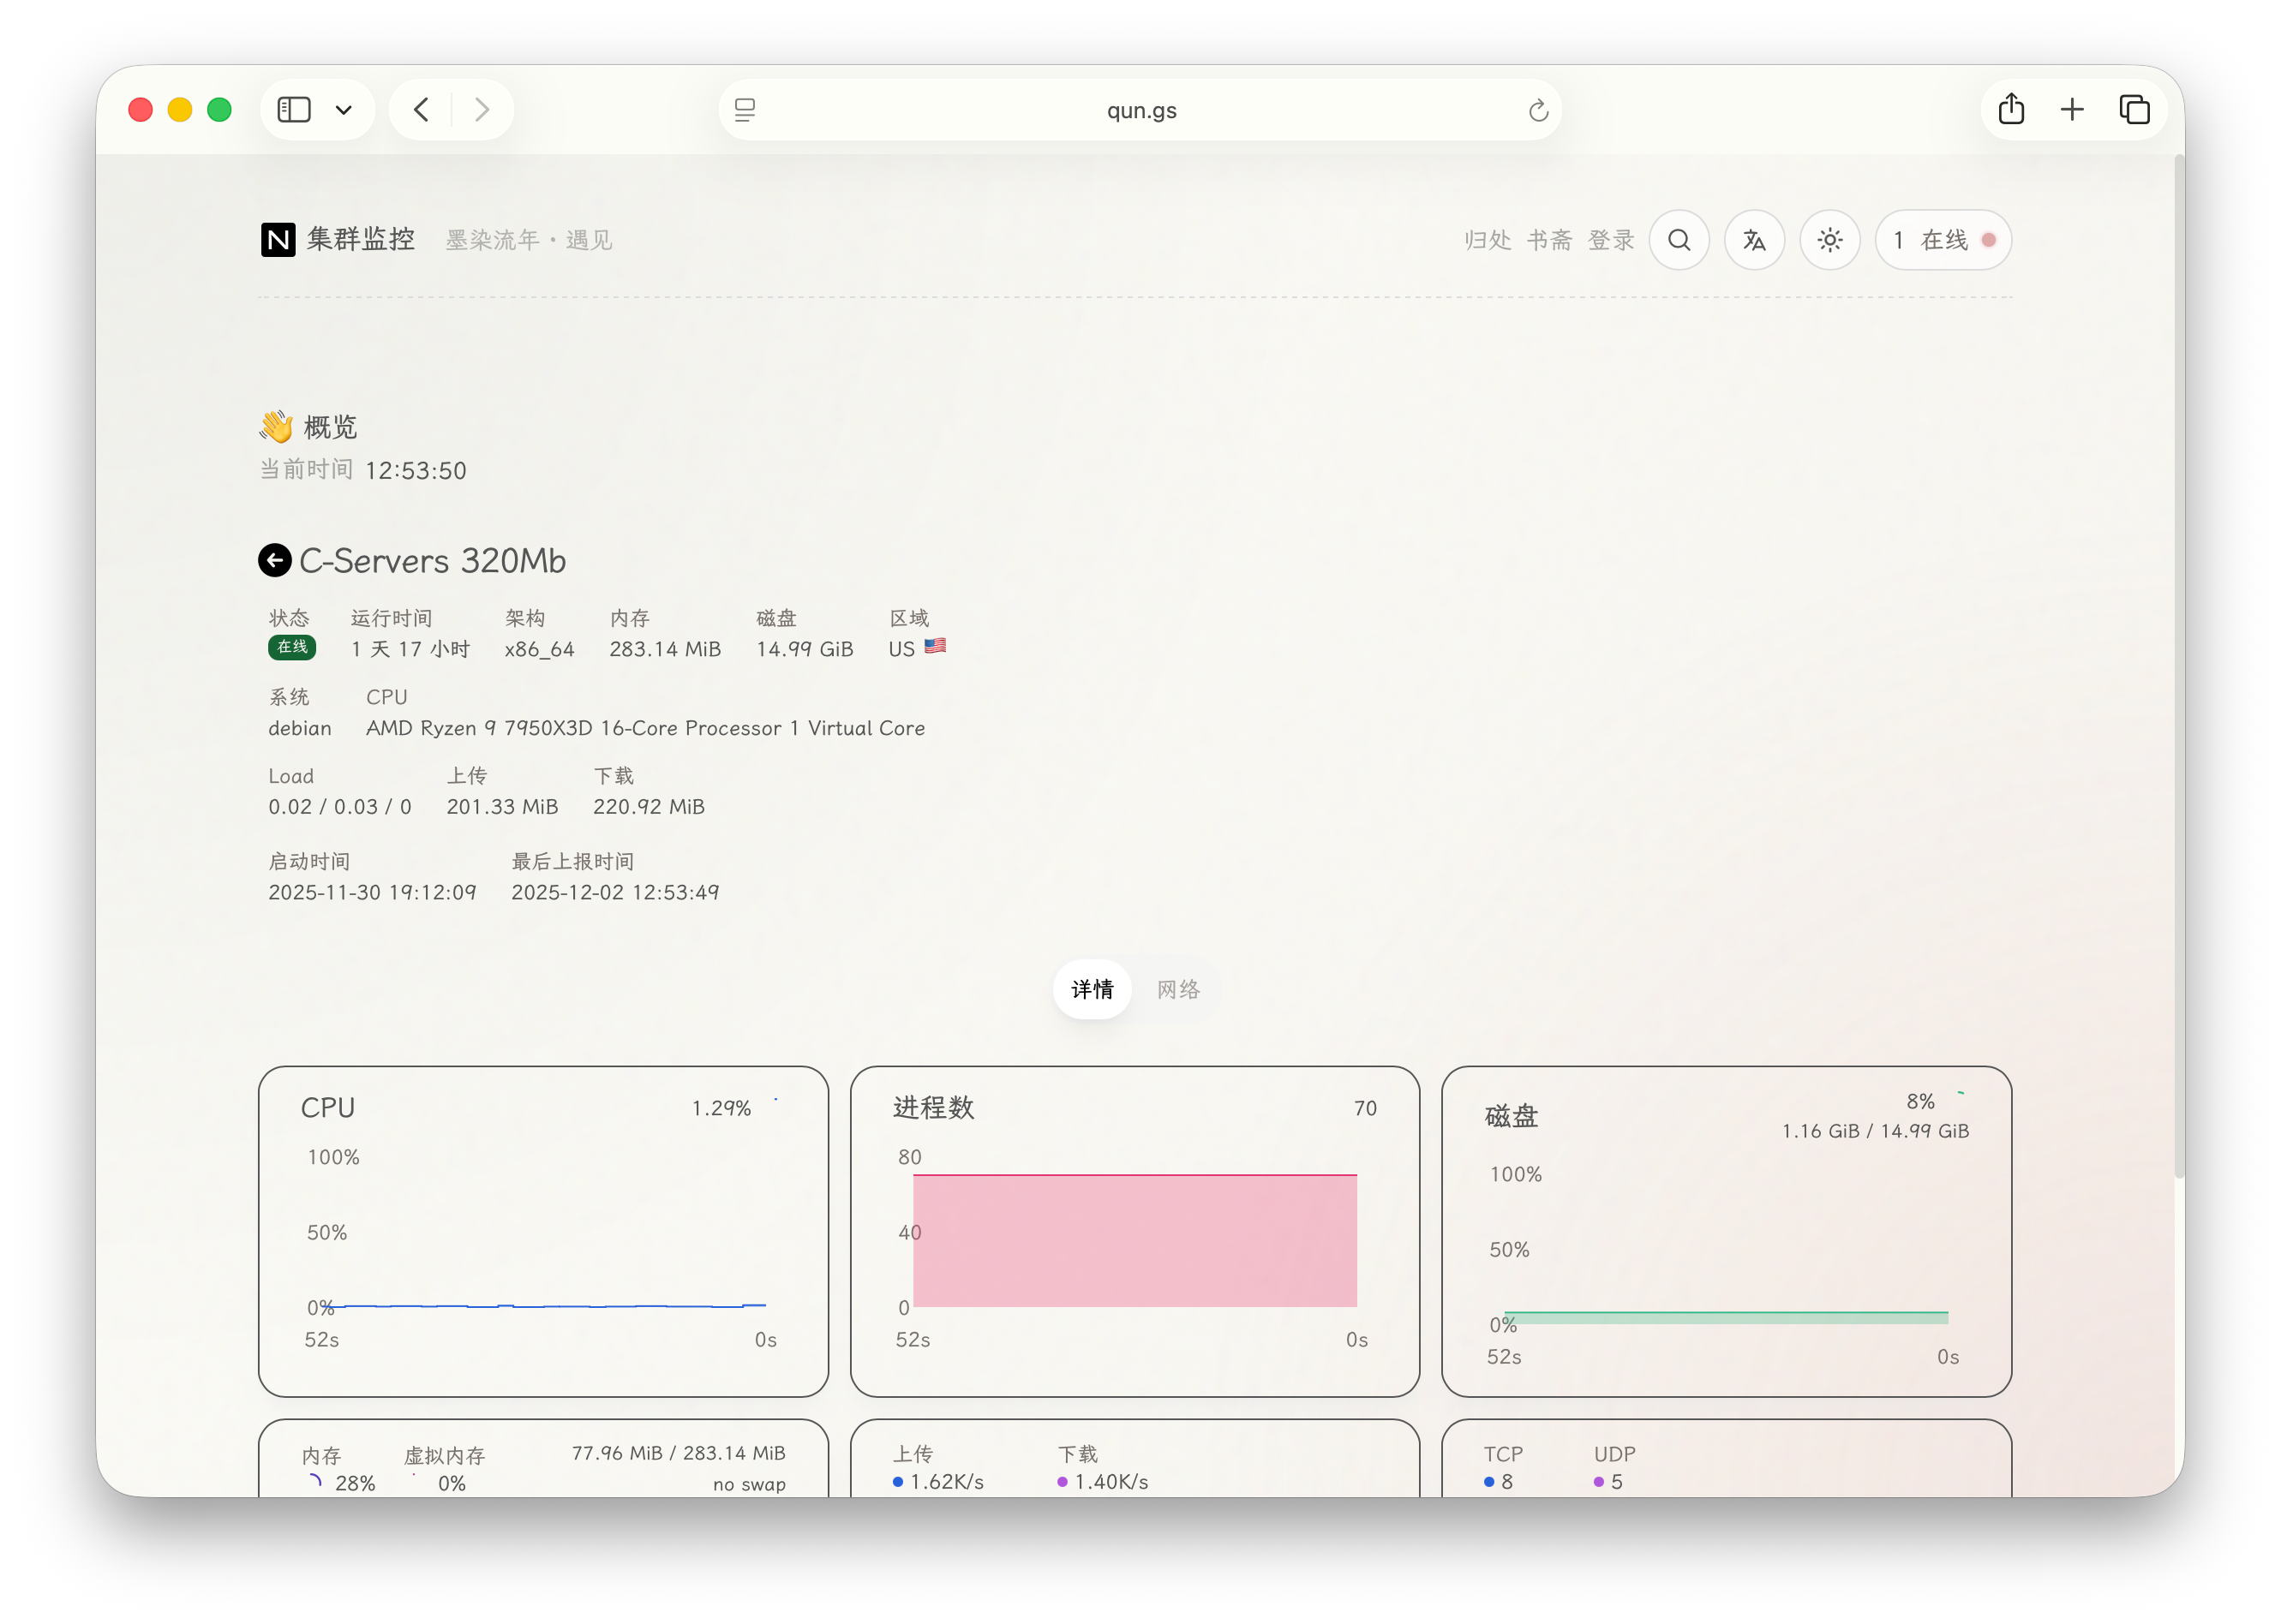Select the 详情 tab
The image size is (2281, 1624).
point(1092,989)
